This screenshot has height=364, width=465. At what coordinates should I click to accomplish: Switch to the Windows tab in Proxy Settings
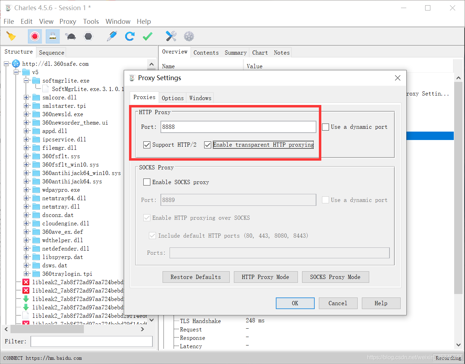click(200, 98)
